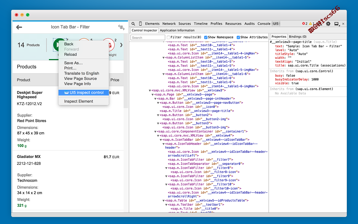Screen dimensions: 358x224
Task: Click the Gladiator MX product row
Action: 68,181
